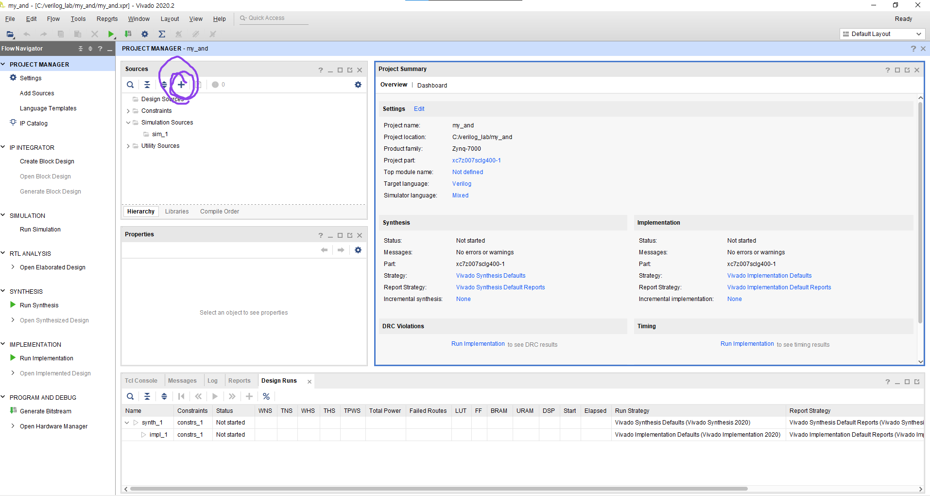Open Sources panel settings gear
The width and height of the screenshot is (930, 496).
pos(358,85)
